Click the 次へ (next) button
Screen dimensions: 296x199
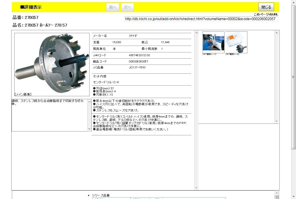coord(128,7)
